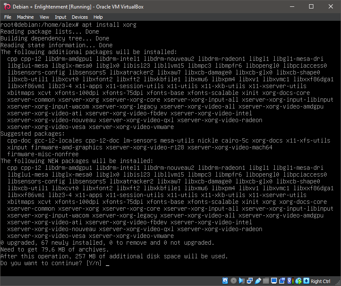Toggle mouse pointer integration via status icon
The height and width of the screenshot is (286, 341).
pos(298,281)
